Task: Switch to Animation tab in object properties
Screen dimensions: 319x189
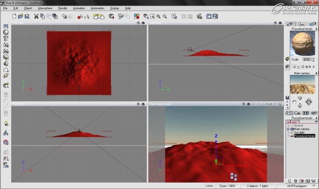Action: (312, 24)
